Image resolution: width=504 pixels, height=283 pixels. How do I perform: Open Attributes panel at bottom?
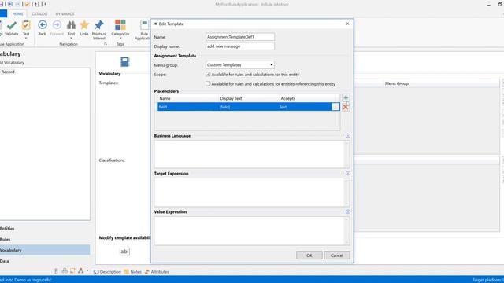click(157, 272)
